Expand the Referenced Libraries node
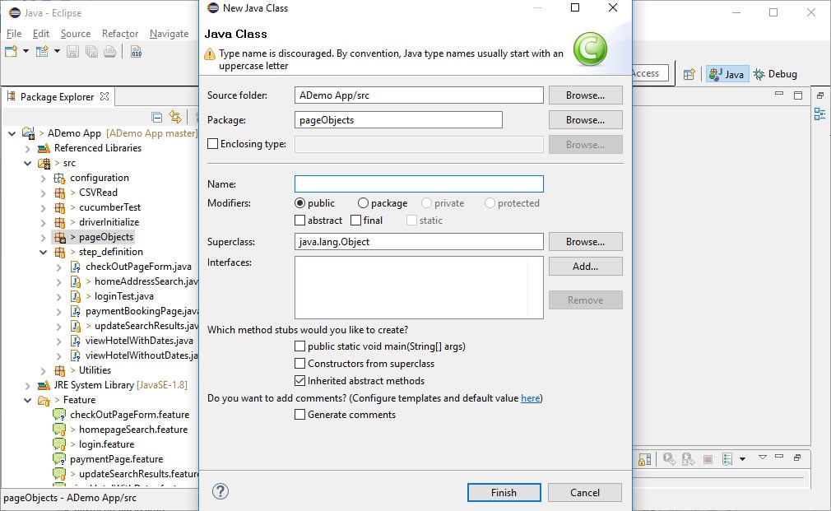Viewport: 831px width, 511px height. click(x=27, y=148)
